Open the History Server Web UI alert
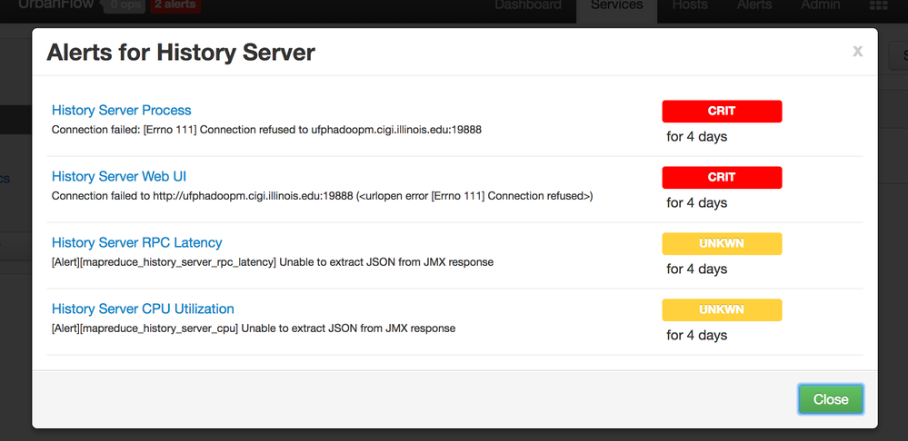This screenshot has height=441, width=908. (x=119, y=177)
